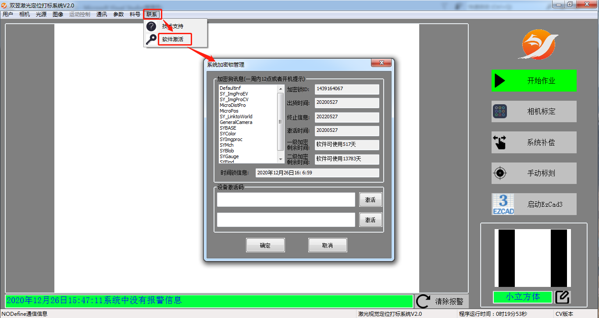Click the camera calibration grid icon
Screen dimensions: 599x318
(500, 112)
